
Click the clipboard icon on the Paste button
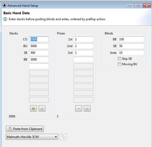point(10,129)
